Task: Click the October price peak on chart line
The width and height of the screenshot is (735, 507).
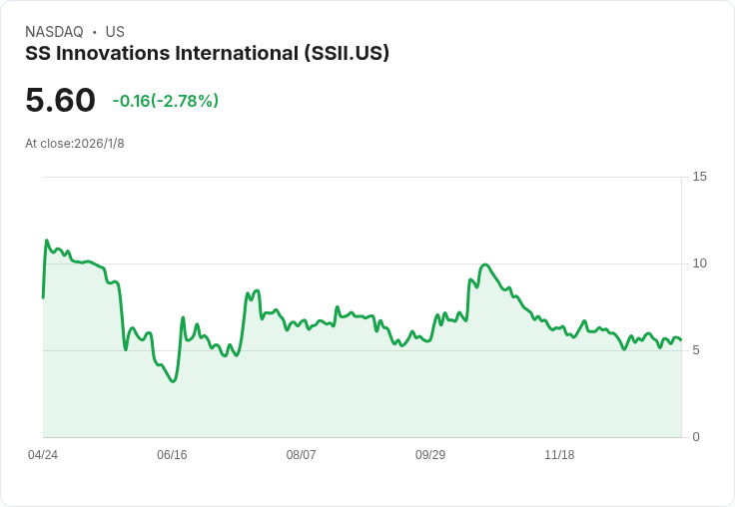Action: coord(485,264)
